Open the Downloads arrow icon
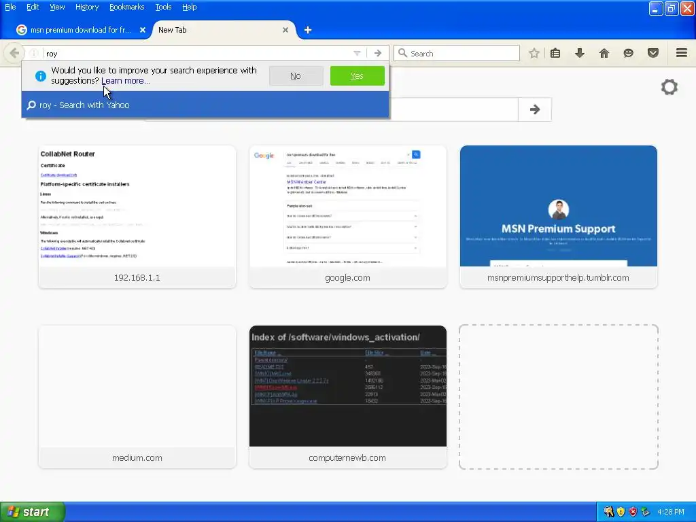Image resolution: width=696 pixels, height=522 pixels. 580,53
